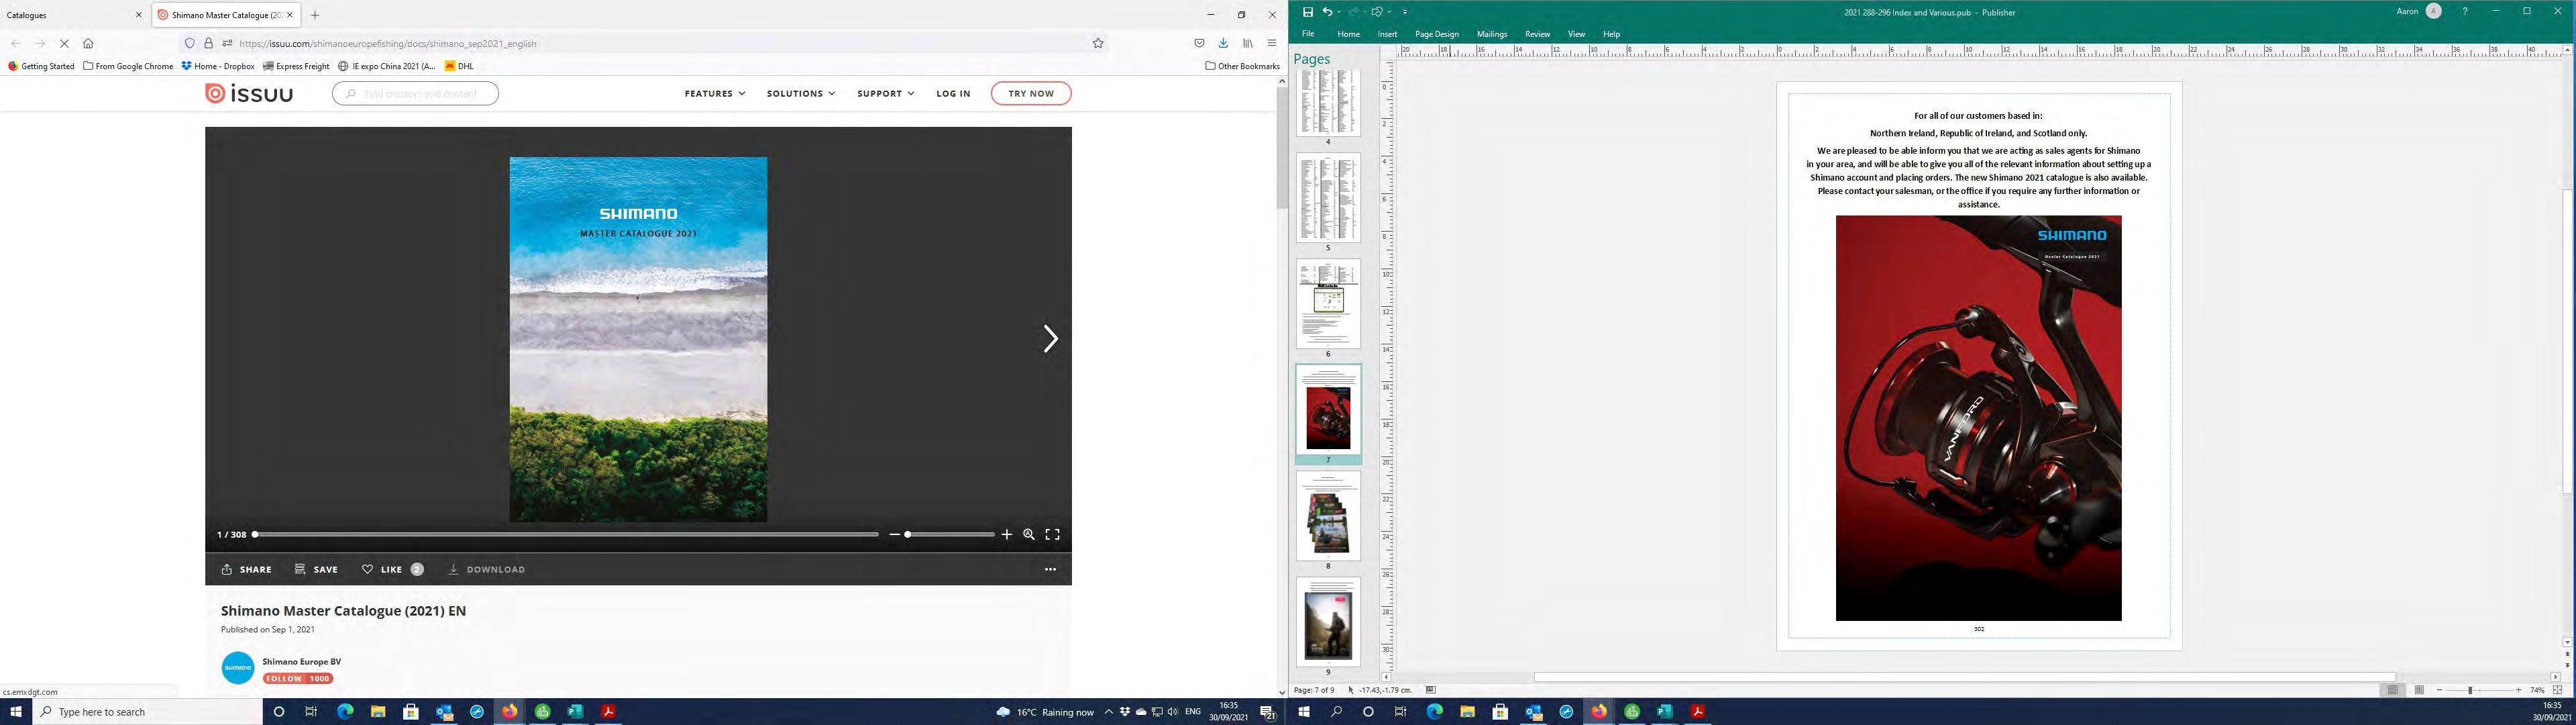Open the Page Design ribbon tab
2576x725 pixels.
coord(1436,34)
